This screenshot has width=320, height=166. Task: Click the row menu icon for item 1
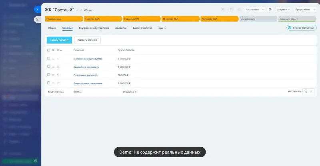coord(53,59)
